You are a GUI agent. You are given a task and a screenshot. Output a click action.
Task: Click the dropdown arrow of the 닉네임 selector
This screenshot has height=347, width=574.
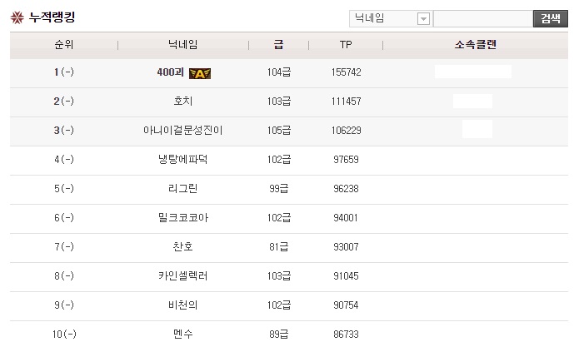423,19
